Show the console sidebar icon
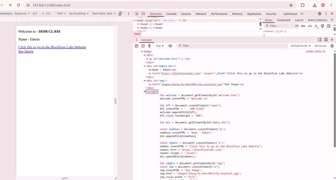This screenshot has height=180, width=336. pyautogui.click(x=137, y=46)
